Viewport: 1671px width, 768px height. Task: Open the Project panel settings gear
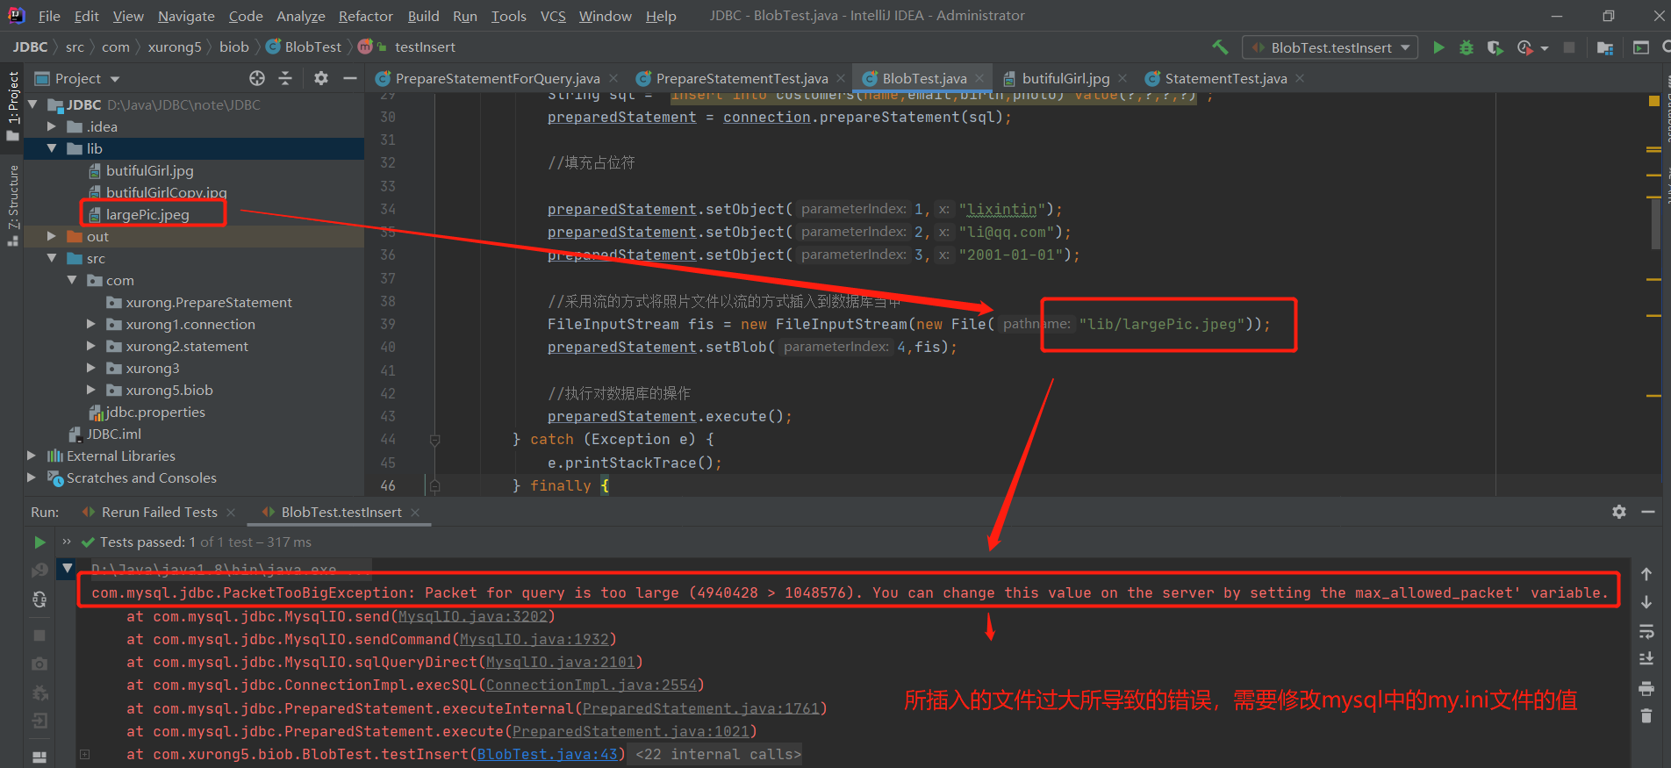pos(321,78)
